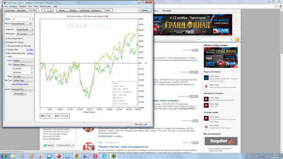The height and width of the screenshot is (159, 283).
Task: Open the Game filter dropdown showing Holdem
Action: click(23, 61)
